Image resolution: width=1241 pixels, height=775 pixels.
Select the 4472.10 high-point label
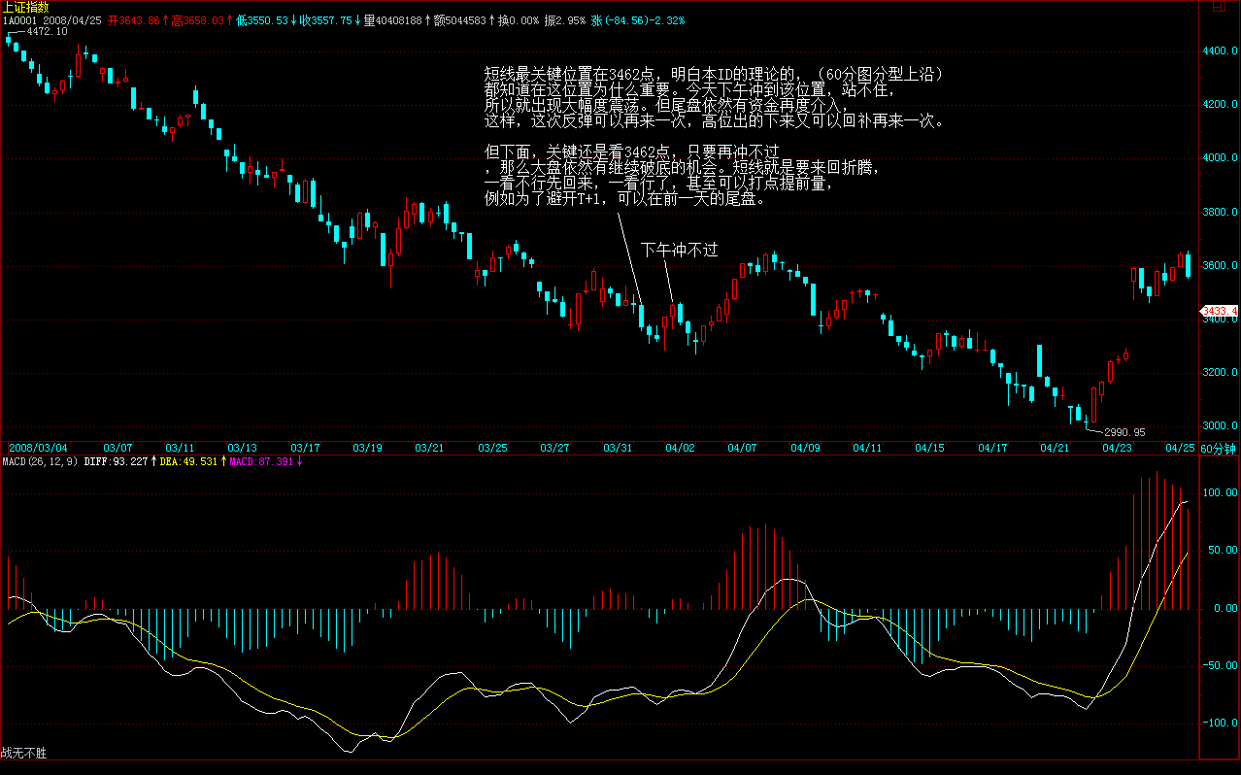click(x=46, y=32)
